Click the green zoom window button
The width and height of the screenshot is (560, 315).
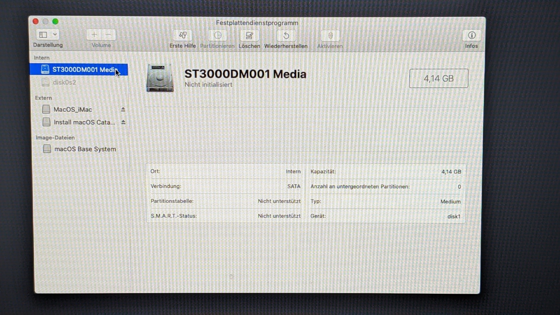pyautogui.click(x=55, y=22)
